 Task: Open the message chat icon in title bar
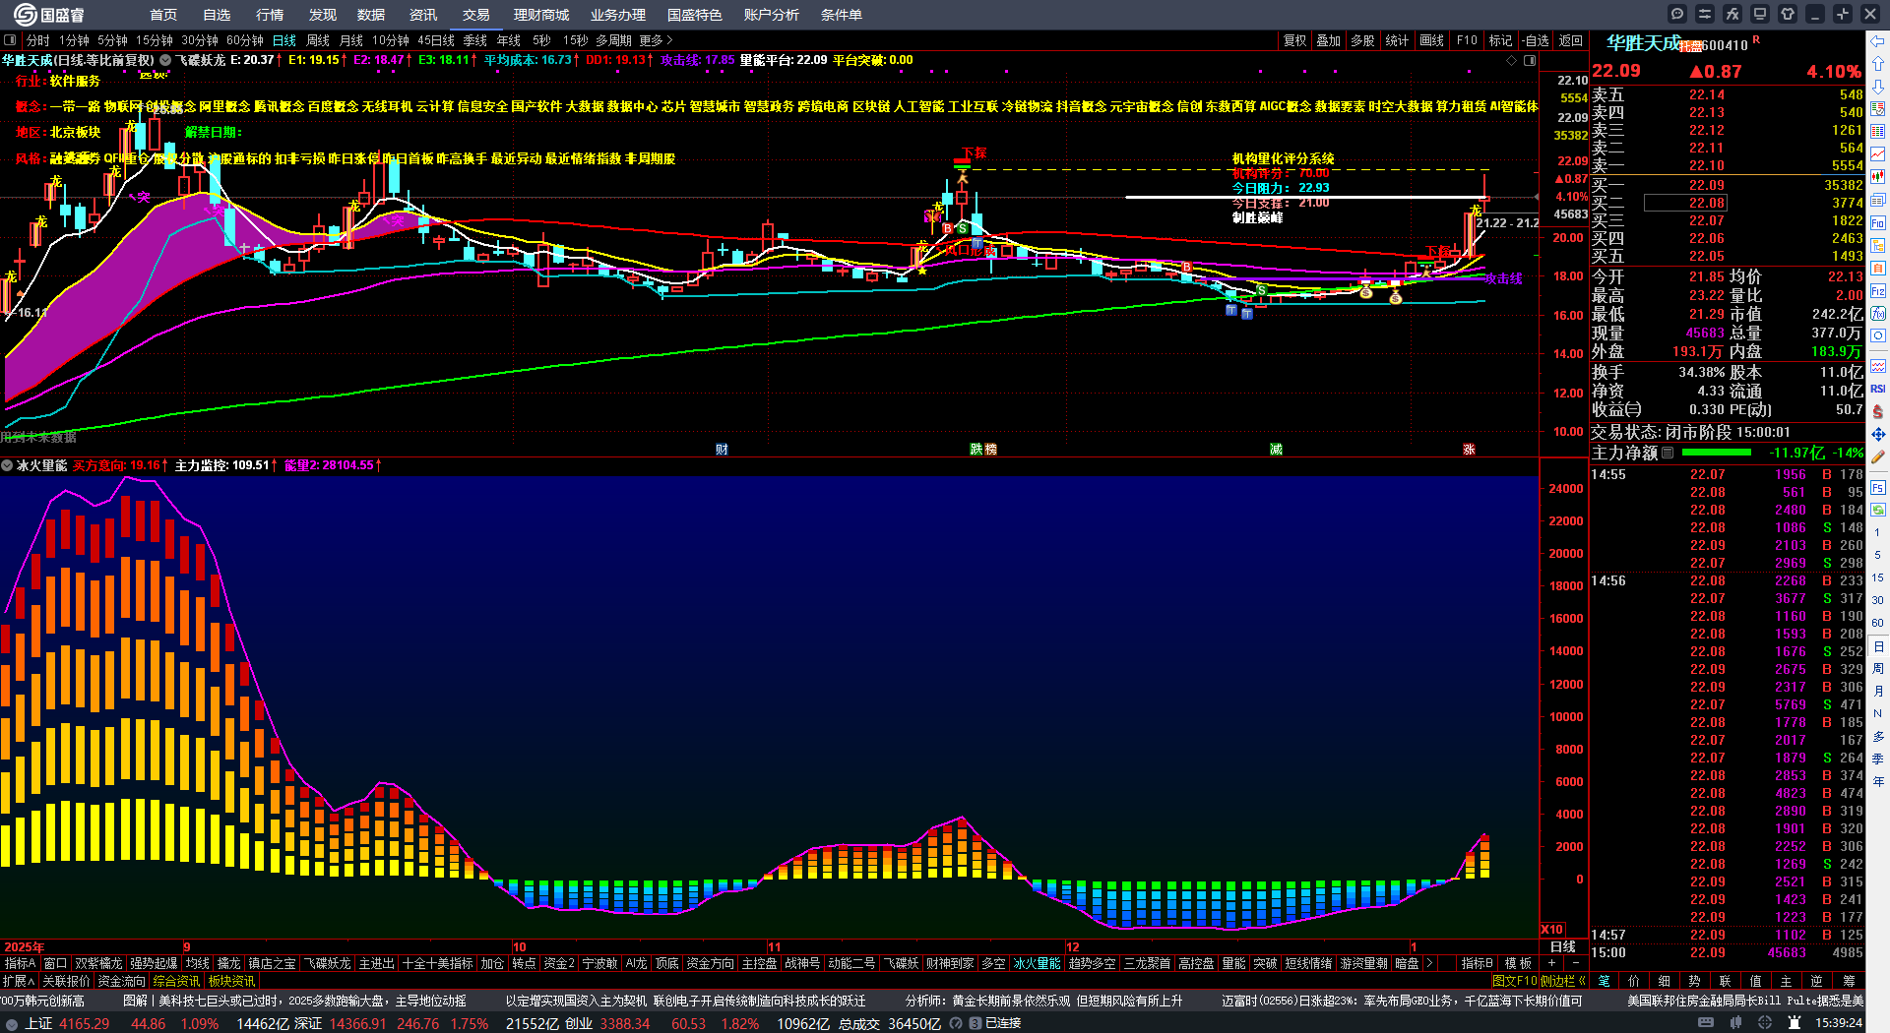click(x=1677, y=14)
